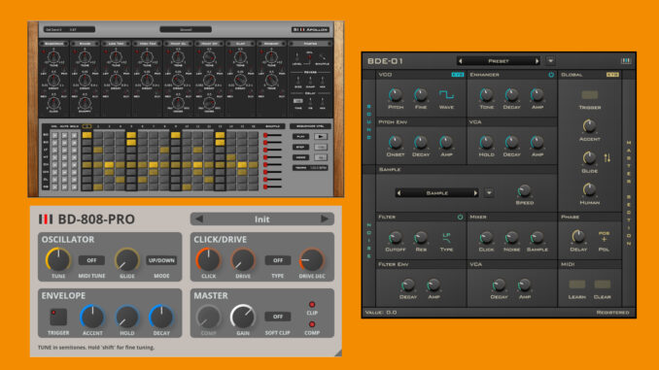Viewport: 659px width, 370px height.
Task: Toggle step 5 in the BD sequencer row
Action: 131,135
